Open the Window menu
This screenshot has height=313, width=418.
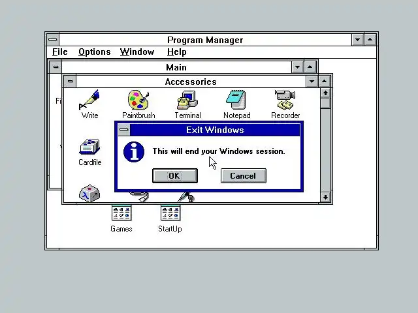(137, 52)
